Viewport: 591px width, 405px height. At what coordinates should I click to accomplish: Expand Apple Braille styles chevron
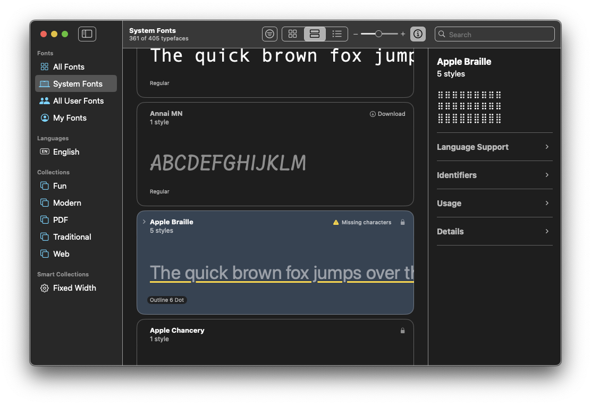point(144,222)
